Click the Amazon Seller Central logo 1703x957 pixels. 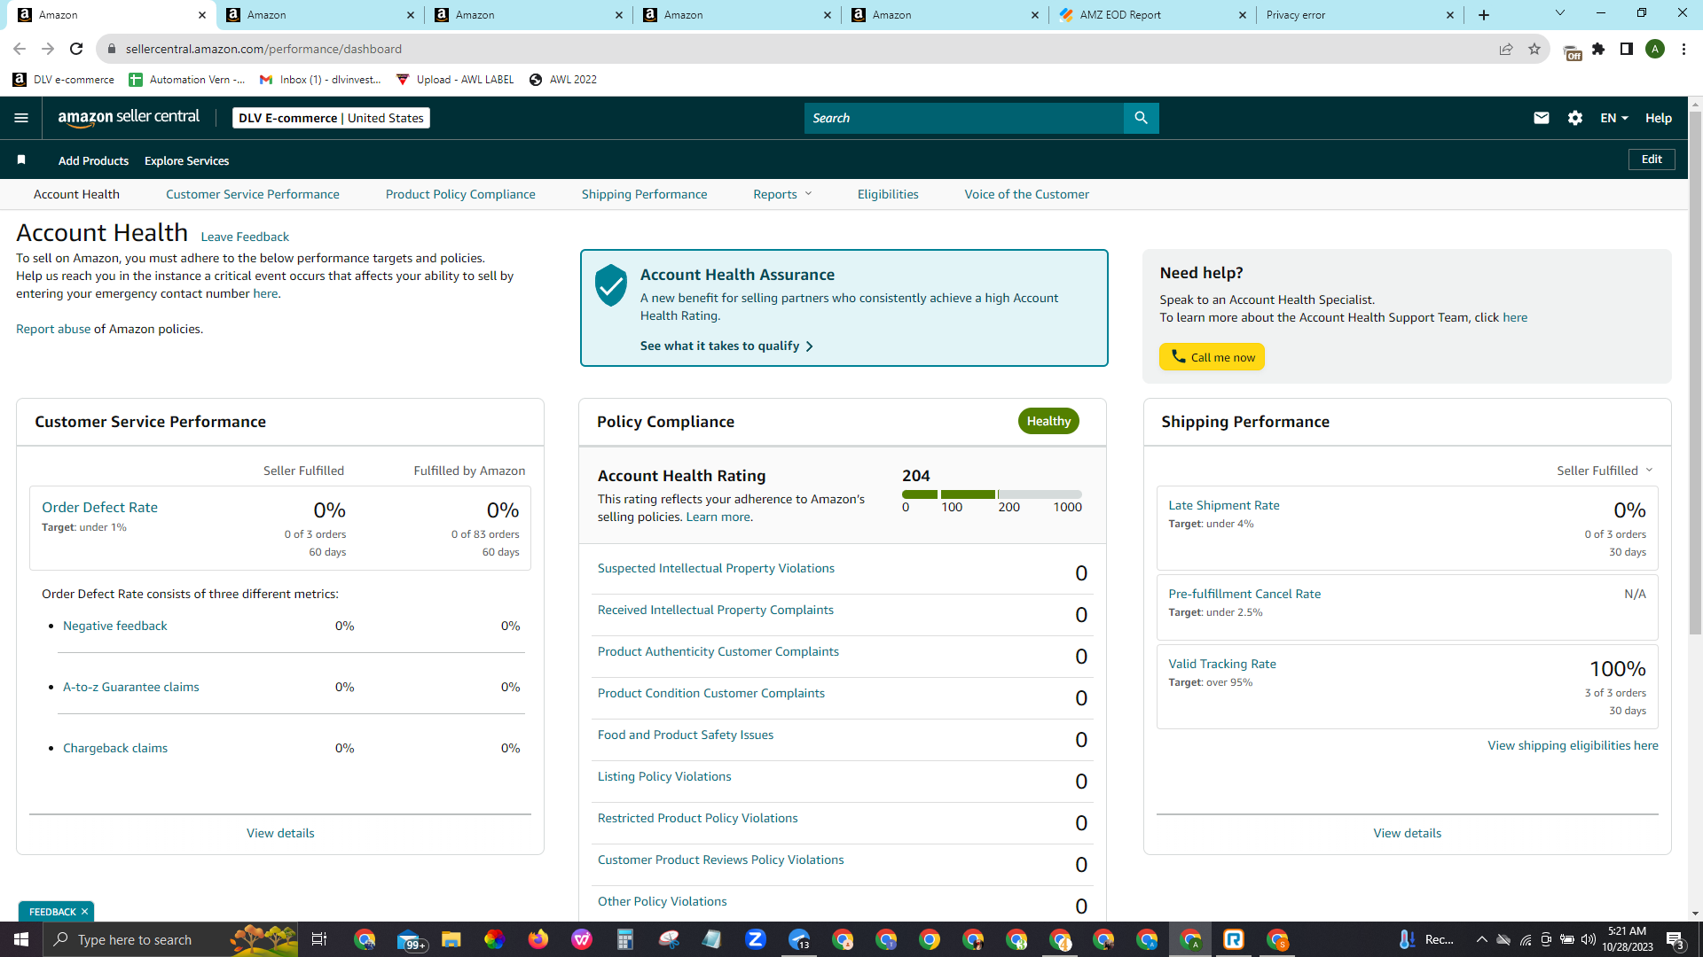pos(129,118)
